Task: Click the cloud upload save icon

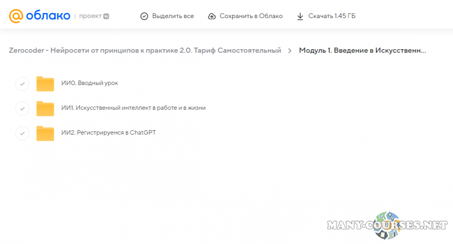Action: pos(212,16)
